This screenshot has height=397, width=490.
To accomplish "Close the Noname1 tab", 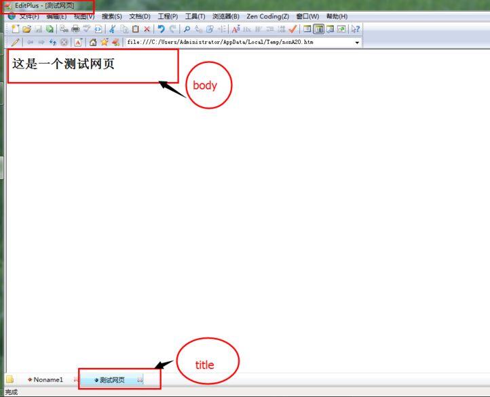I will tap(76, 379).
